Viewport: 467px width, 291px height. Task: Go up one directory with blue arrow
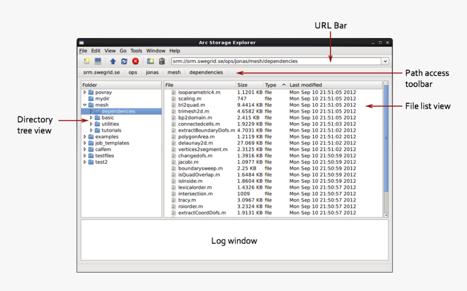click(x=113, y=61)
